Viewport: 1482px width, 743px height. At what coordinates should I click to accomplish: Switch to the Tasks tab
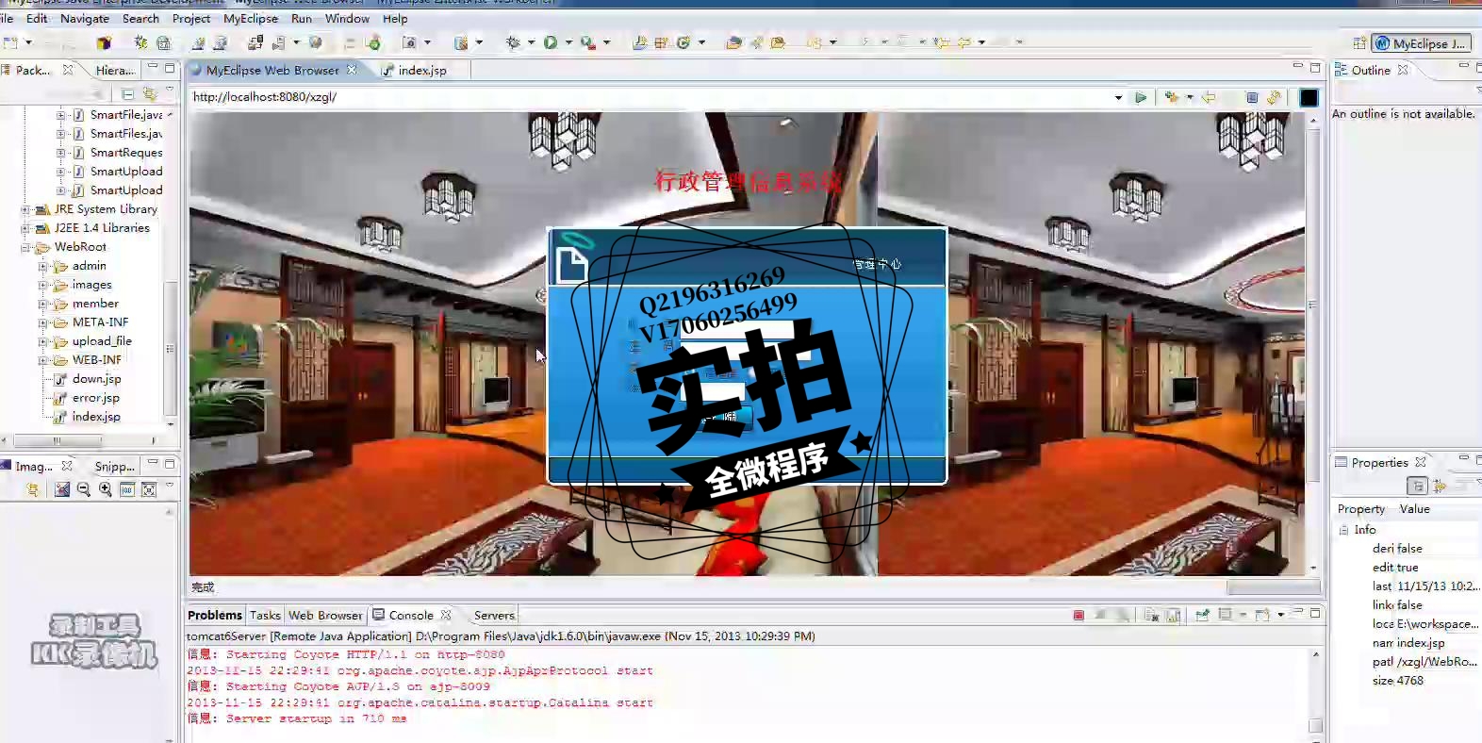[x=265, y=615]
